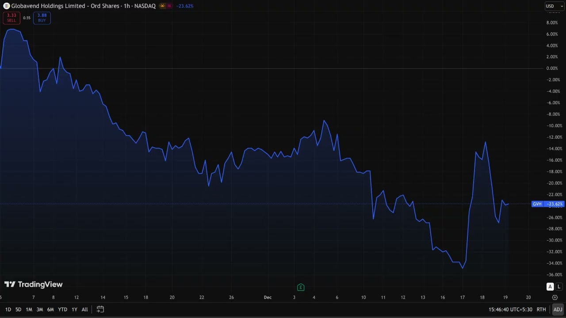The height and width of the screenshot is (318, 566).
Task: Click the 0.55 spread value
Action: pyautogui.click(x=27, y=18)
